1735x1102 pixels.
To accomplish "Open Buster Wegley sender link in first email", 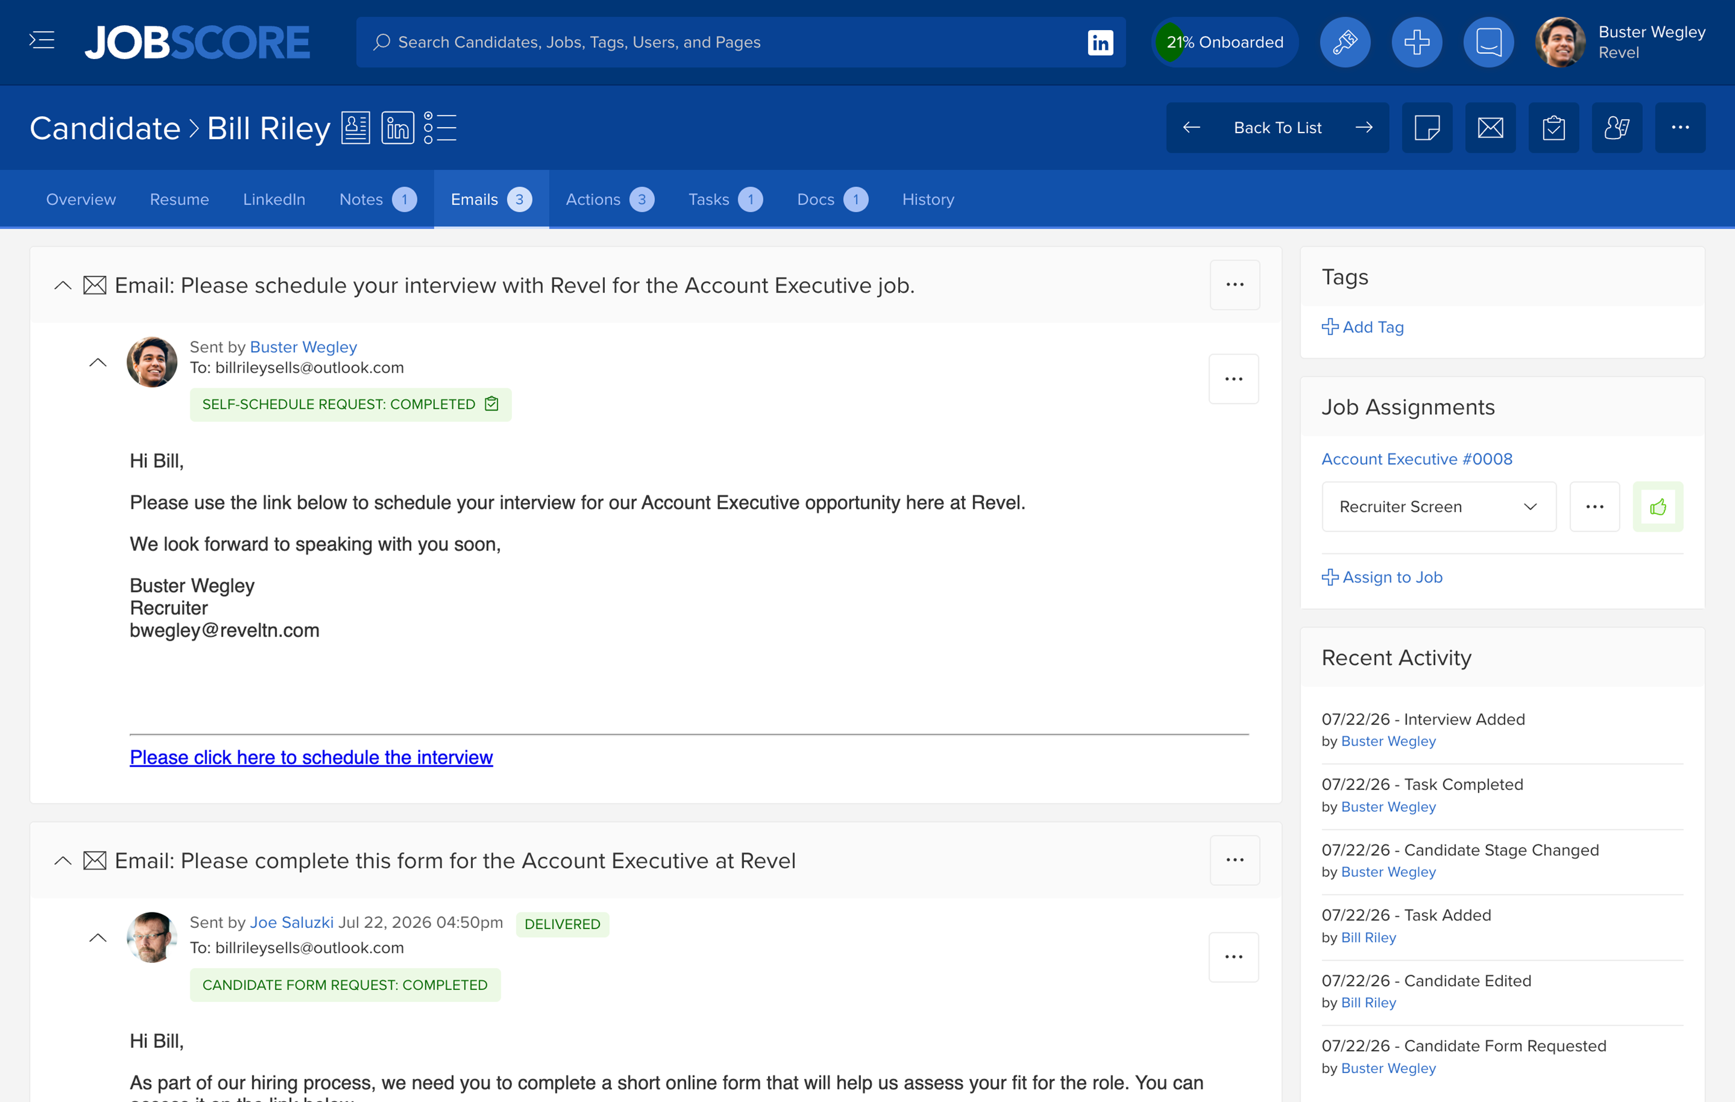I will click(x=304, y=347).
